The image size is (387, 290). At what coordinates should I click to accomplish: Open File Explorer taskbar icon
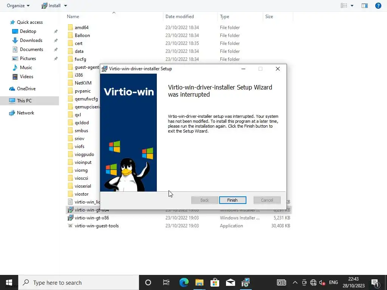click(x=200, y=282)
